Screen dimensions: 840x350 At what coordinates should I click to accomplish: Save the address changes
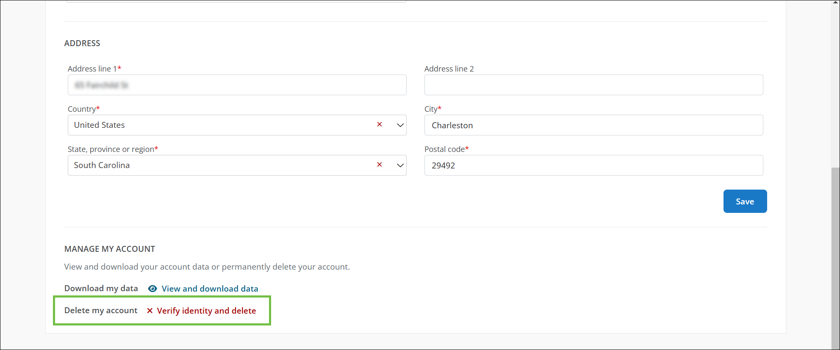pyautogui.click(x=745, y=201)
